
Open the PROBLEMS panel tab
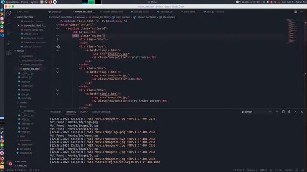point(56,112)
